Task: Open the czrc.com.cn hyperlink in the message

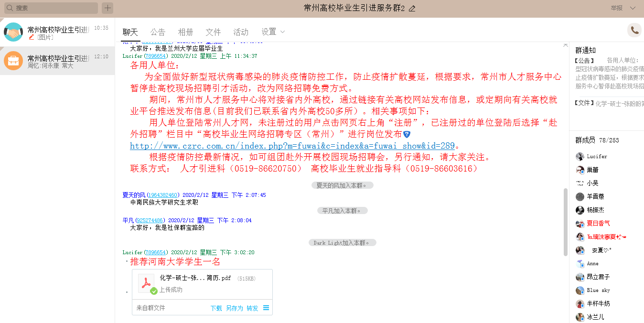Action: [x=292, y=146]
